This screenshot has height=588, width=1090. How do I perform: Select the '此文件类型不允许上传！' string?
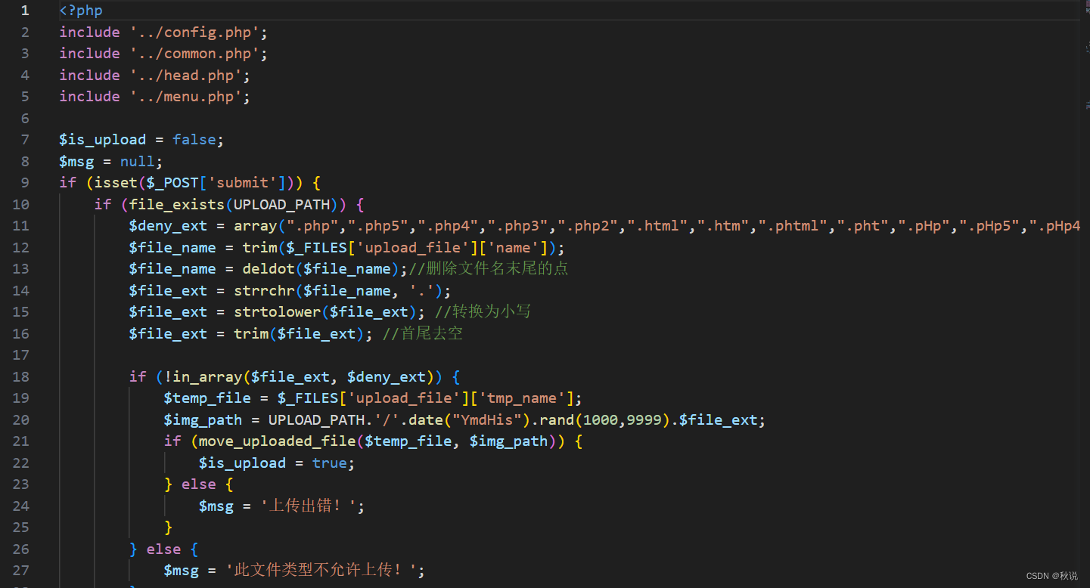pos(321,571)
